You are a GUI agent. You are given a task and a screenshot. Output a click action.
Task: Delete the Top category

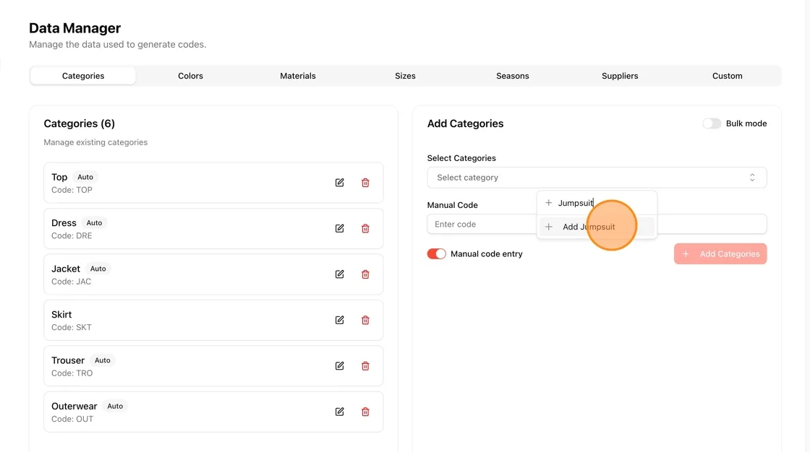pyautogui.click(x=365, y=183)
